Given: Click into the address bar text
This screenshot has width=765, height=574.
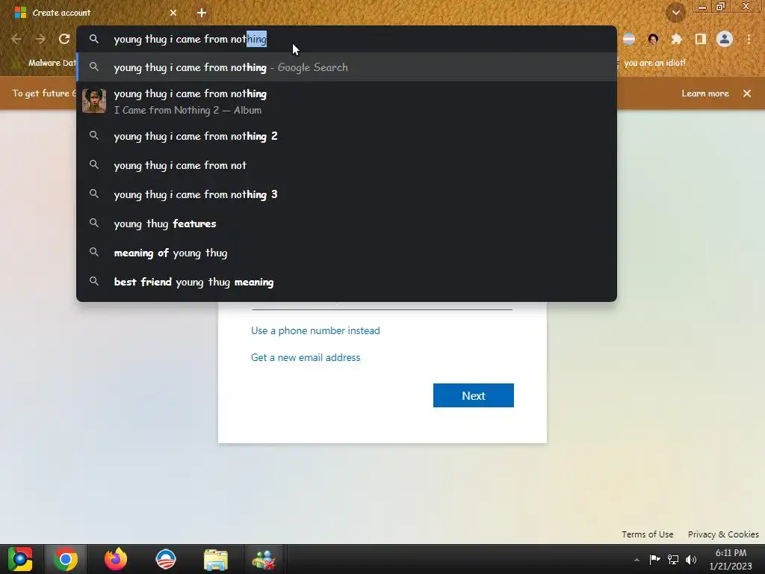Looking at the screenshot, I should tap(191, 39).
